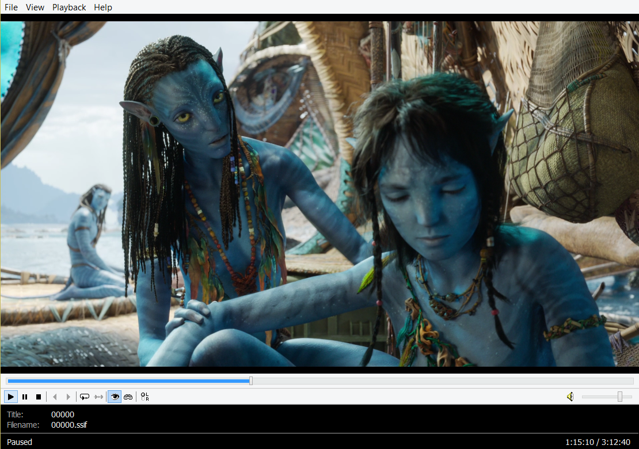Open the View menu
Viewport: 639px width, 449px height.
(35, 7)
